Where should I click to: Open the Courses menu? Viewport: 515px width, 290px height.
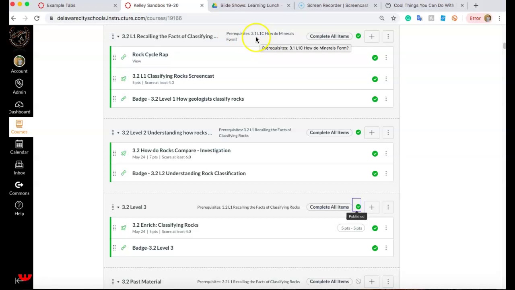coord(19,127)
